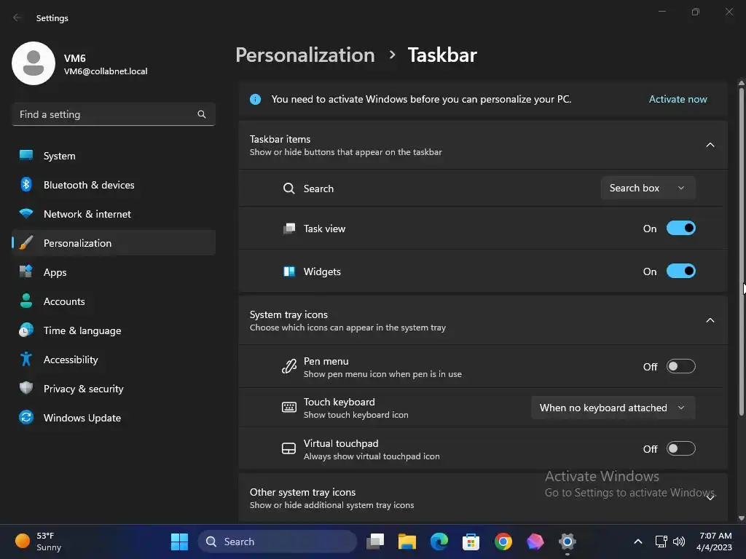
Task: Click the settings page vertical scrollbar
Action: (x=741, y=252)
